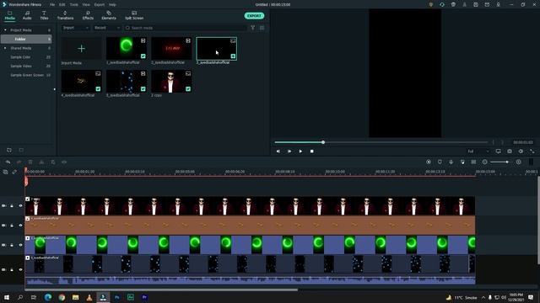Image resolution: width=540 pixels, height=303 pixels.
Task: Play the preview
Action: 300,151
